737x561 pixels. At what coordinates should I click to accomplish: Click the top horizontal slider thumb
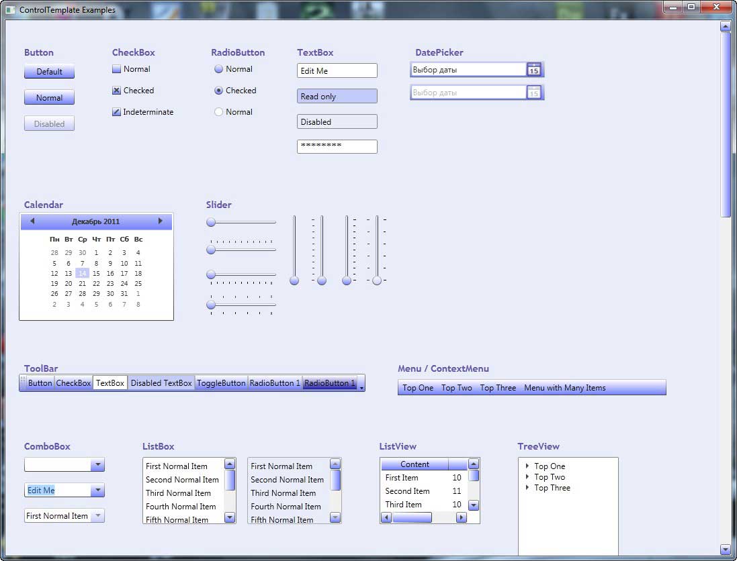point(211,222)
